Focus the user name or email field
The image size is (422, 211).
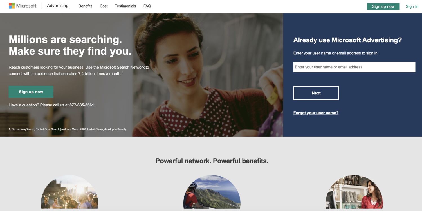[354, 67]
